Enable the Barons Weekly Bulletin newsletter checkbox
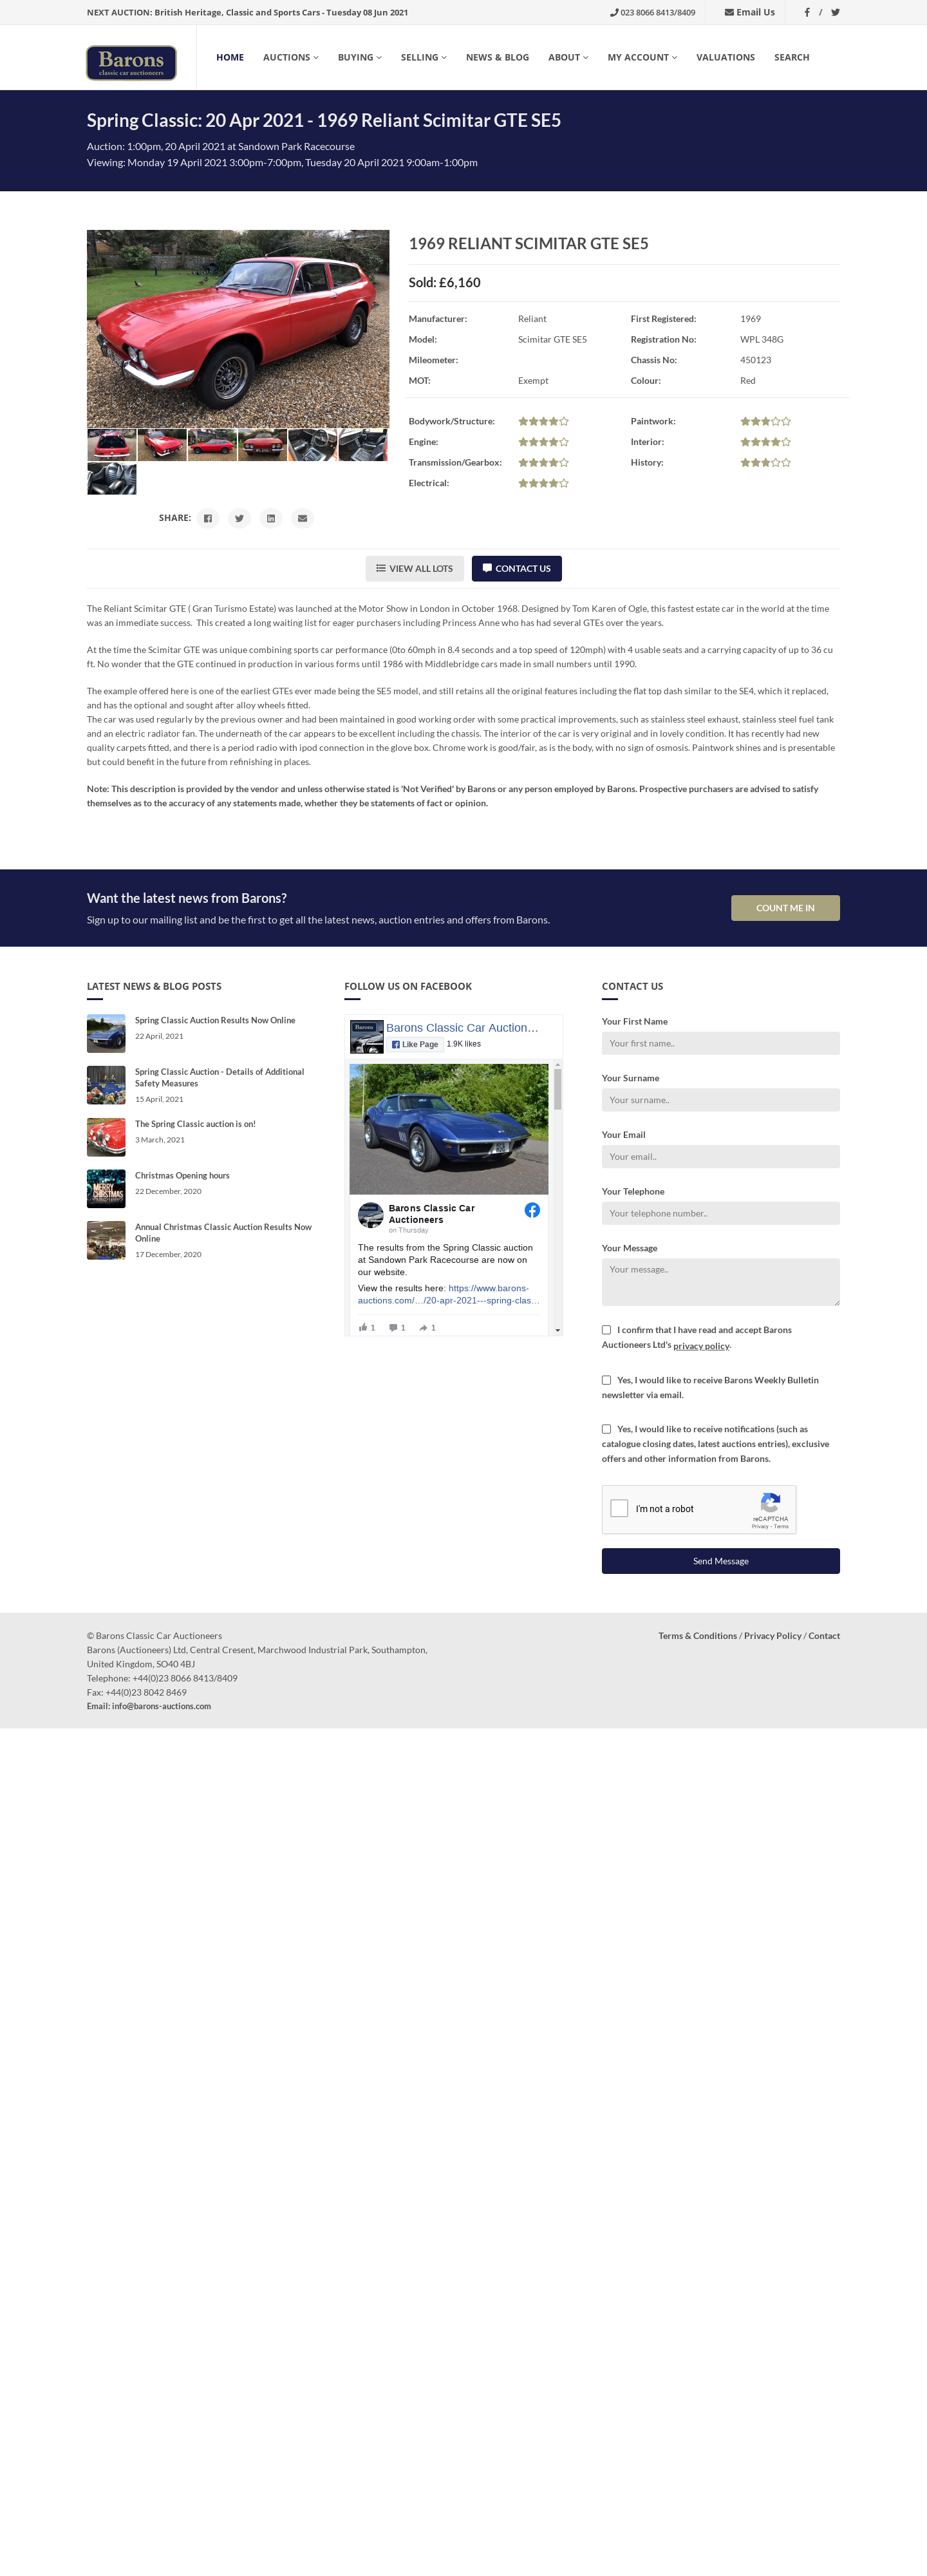Image resolution: width=927 pixels, height=2576 pixels. tap(606, 1380)
